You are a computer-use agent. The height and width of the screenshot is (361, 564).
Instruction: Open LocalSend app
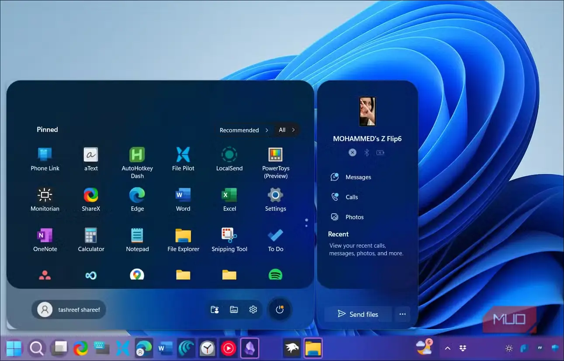click(229, 159)
